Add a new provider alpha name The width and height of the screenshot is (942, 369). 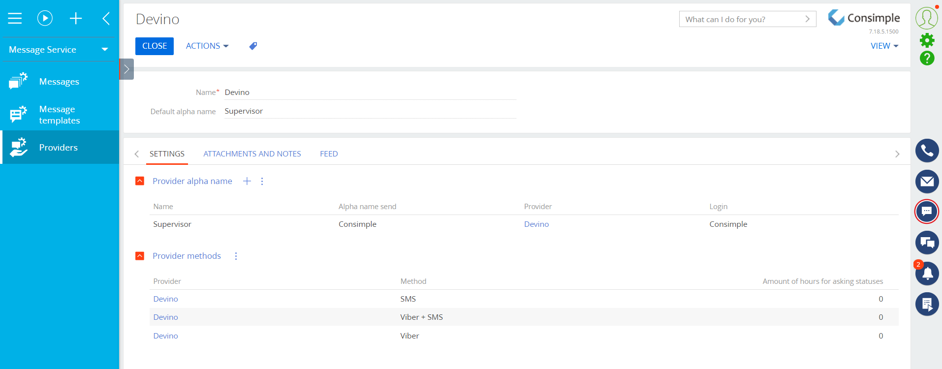(247, 181)
